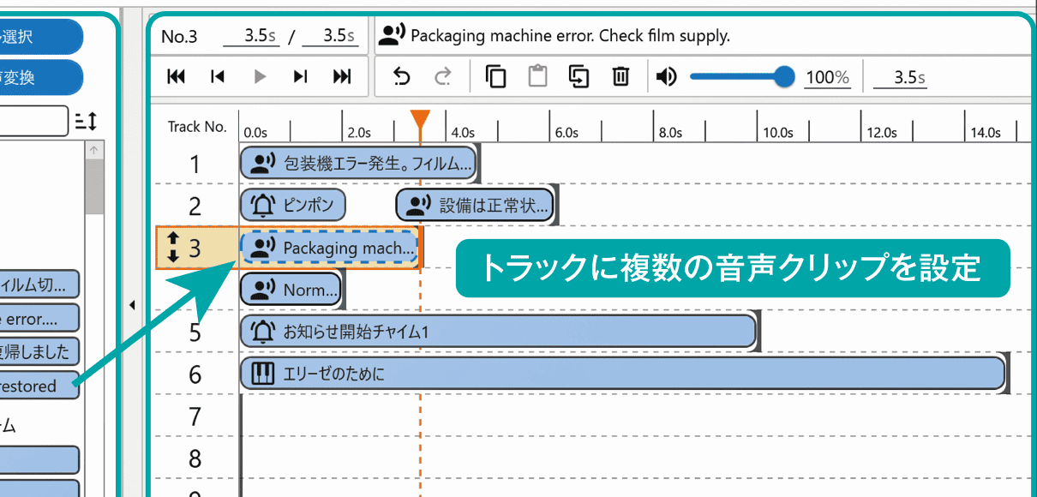Select the Packaging mach... clip on track 3

point(330,248)
